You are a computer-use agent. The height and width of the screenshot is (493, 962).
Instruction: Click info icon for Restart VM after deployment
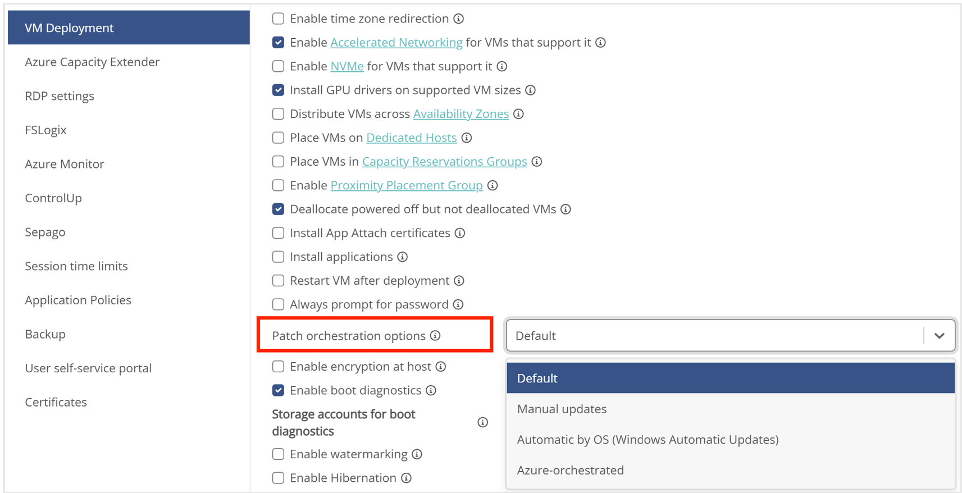tap(459, 281)
